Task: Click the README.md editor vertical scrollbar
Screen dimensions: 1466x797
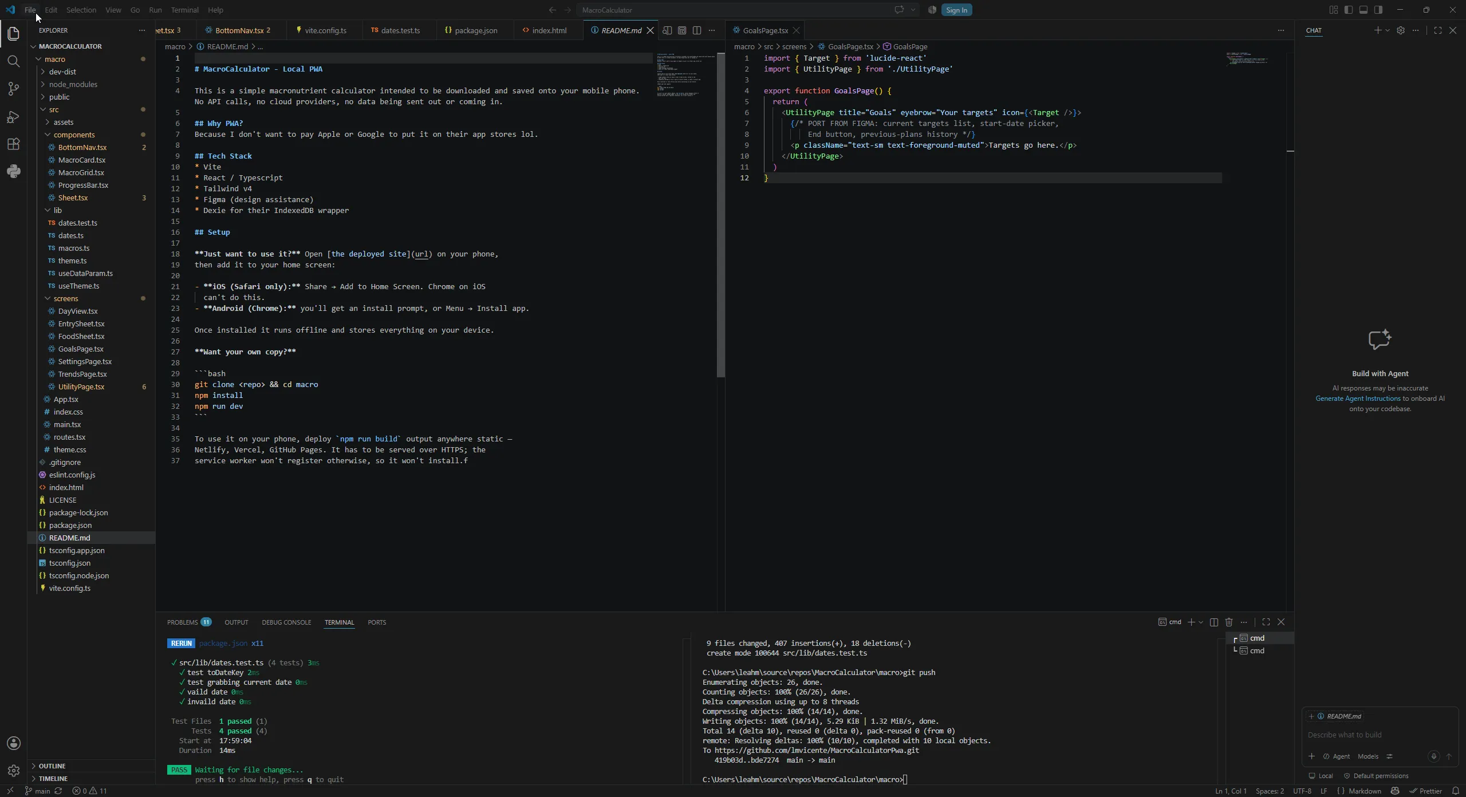Action: [x=721, y=215]
